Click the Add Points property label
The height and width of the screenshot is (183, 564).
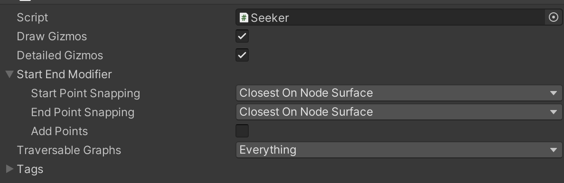coord(59,131)
